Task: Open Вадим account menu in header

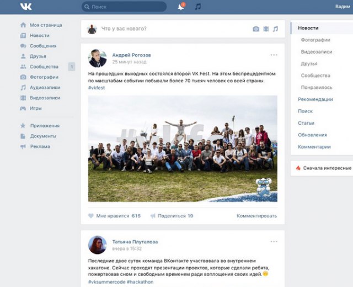Action: 343,7
